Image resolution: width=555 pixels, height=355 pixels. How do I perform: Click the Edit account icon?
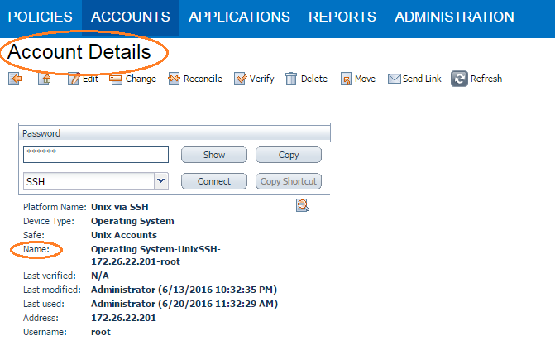[x=74, y=79]
